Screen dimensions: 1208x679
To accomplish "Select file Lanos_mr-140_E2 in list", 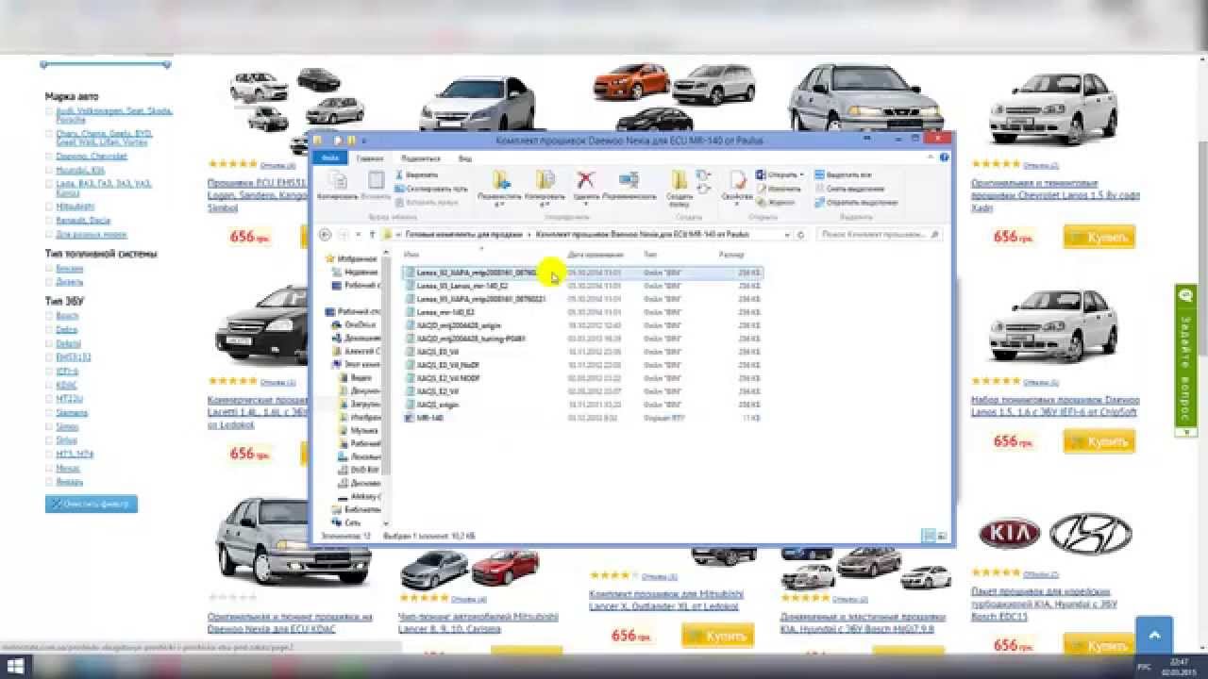I will click(583, 312).
